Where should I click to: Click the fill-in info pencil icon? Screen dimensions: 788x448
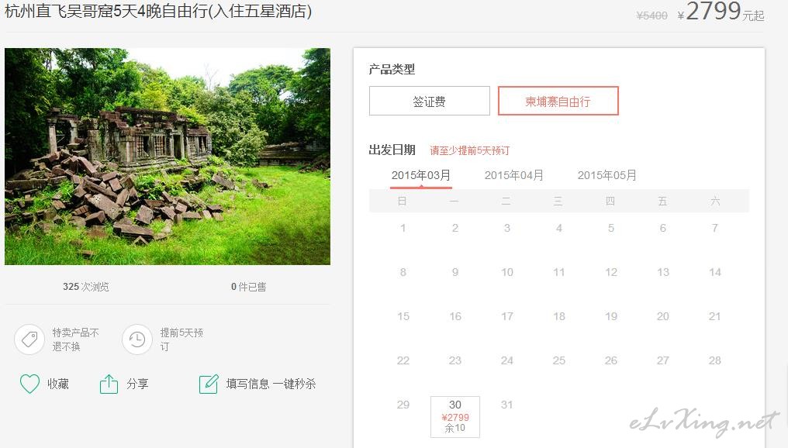coord(209,384)
